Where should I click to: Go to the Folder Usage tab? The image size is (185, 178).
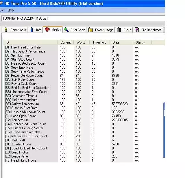click(101, 30)
